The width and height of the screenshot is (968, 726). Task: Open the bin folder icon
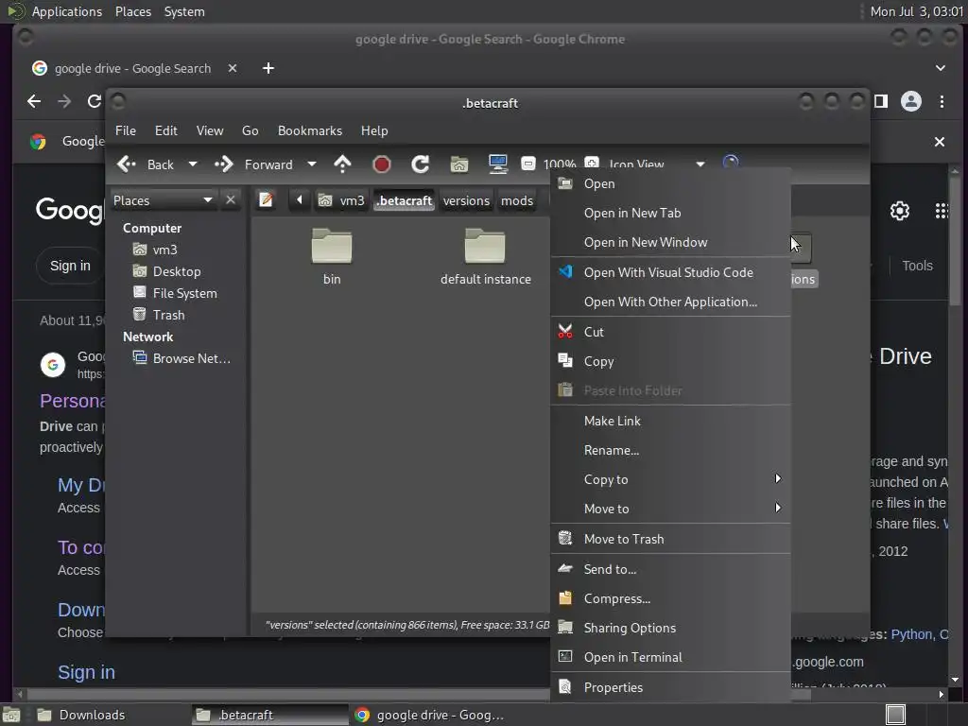pos(332,247)
